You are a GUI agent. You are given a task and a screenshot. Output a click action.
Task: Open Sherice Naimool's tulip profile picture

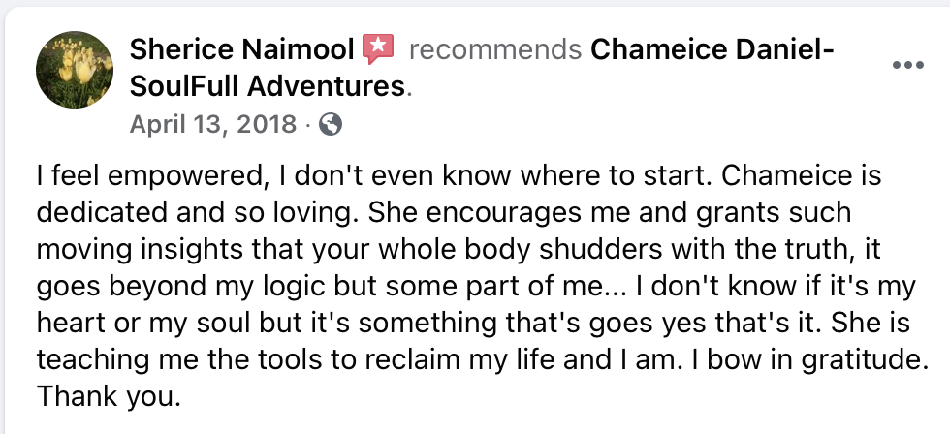pyautogui.click(x=75, y=70)
